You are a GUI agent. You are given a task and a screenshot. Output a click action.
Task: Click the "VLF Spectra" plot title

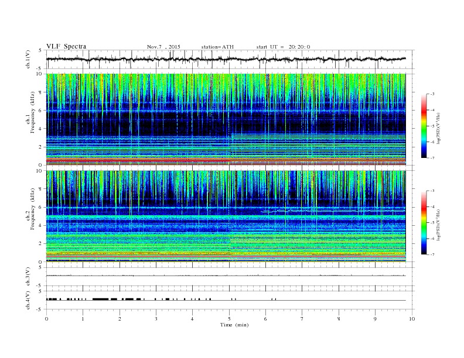tap(66, 46)
